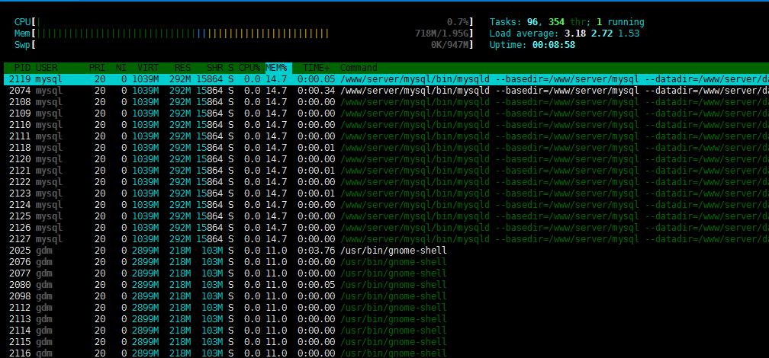The height and width of the screenshot is (358, 769).
Task: Select gnome-shell row PID 2116
Action: point(386,353)
